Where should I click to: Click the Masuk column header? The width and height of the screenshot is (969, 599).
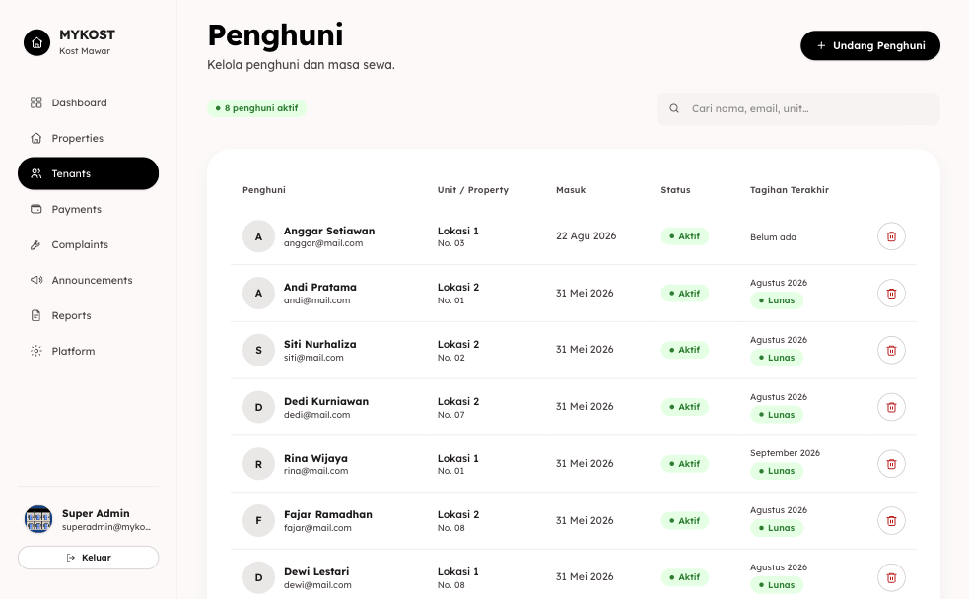pos(571,190)
